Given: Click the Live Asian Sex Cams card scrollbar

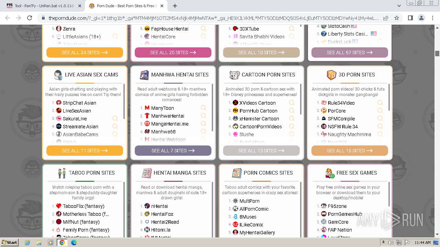Looking at the screenshot, I should coord(124,101).
